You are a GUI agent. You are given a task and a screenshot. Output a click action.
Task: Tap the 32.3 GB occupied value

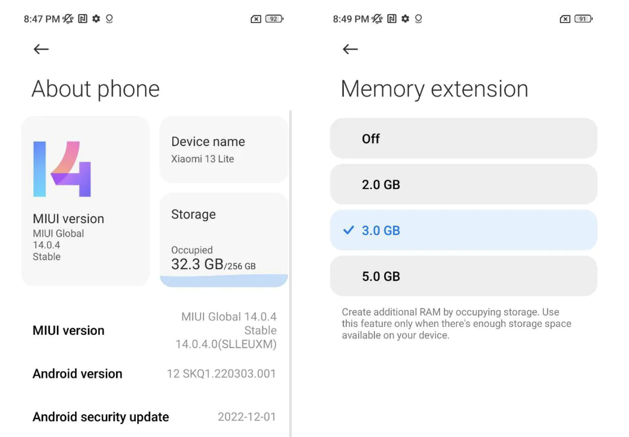(x=197, y=264)
